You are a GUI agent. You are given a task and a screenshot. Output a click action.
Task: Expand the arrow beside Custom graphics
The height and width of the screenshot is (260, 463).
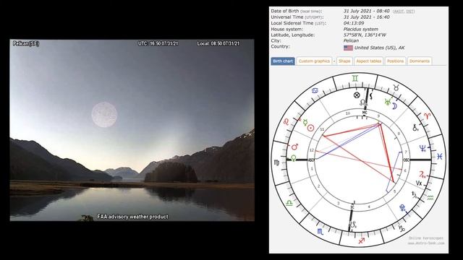334,61
